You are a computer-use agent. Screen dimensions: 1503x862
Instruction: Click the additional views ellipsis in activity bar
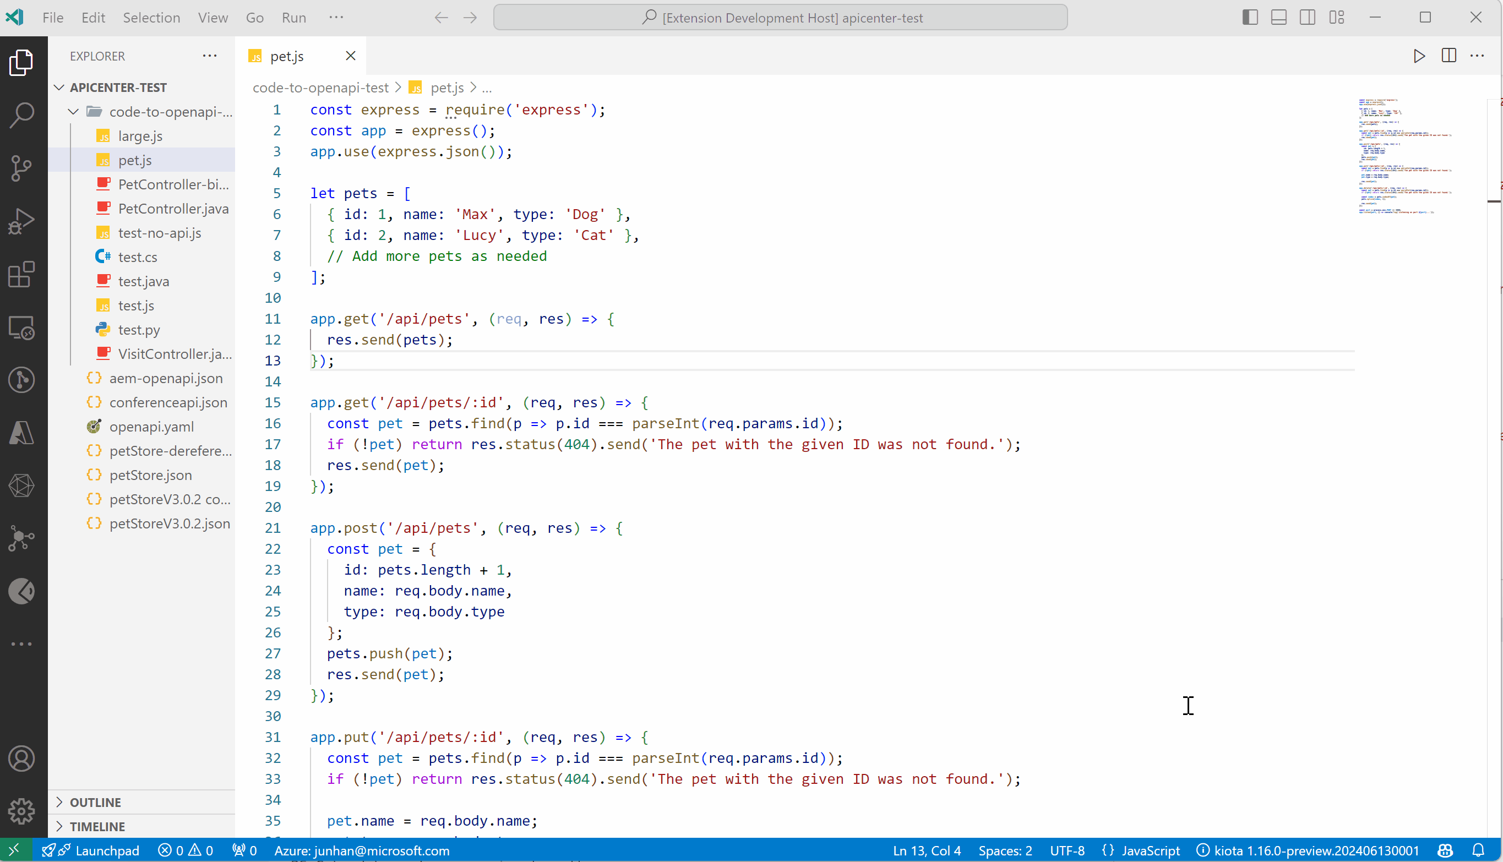22,643
